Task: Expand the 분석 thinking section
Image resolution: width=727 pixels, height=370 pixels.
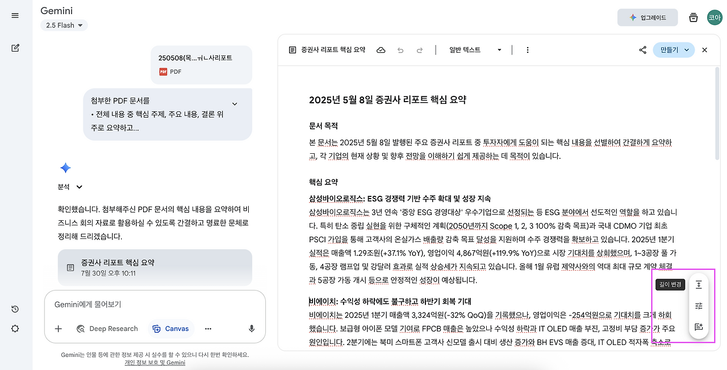Action: point(70,187)
